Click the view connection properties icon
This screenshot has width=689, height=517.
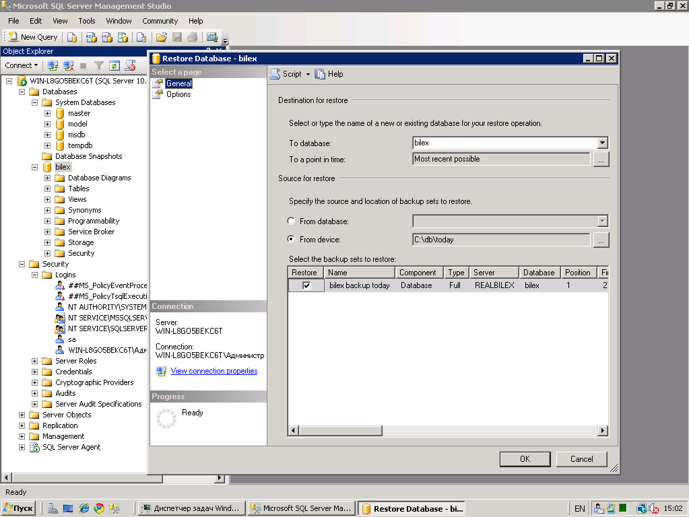[x=161, y=371]
